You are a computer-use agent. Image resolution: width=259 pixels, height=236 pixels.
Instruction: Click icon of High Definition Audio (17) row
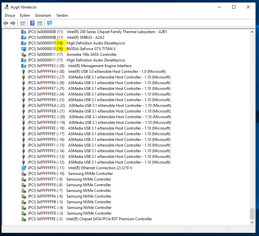click(24, 60)
